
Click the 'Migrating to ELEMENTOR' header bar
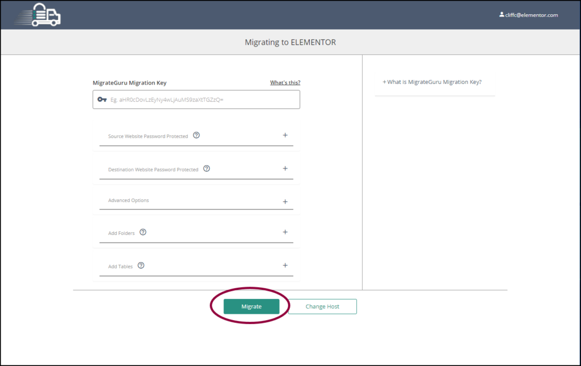coord(290,42)
